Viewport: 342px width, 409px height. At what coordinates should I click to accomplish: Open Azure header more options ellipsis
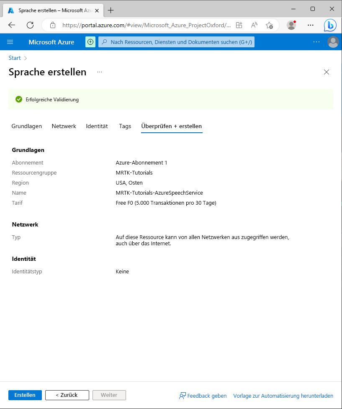click(316, 42)
